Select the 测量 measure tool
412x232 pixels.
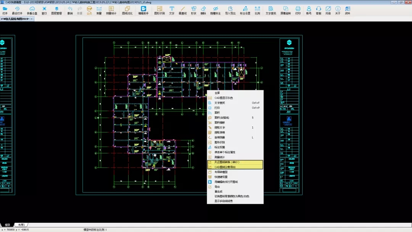[x=99, y=10]
